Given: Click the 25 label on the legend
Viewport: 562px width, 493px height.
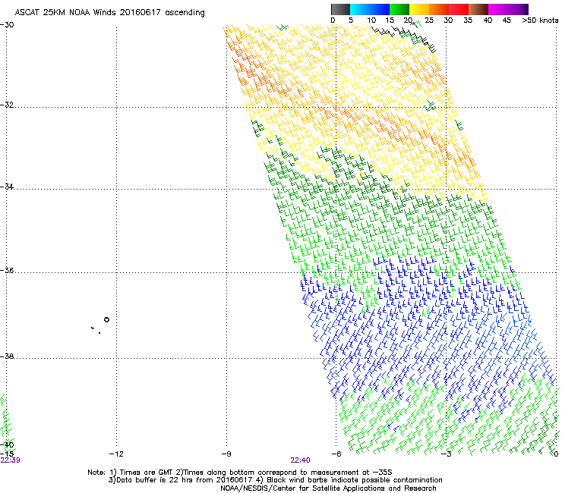Looking at the screenshot, I should pyautogui.click(x=429, y=20).
